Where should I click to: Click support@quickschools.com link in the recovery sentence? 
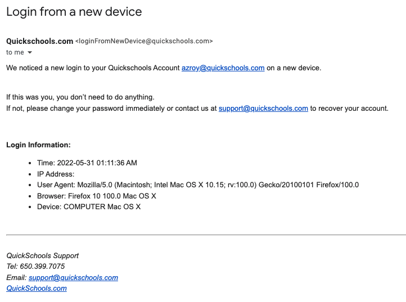(263, 109)
